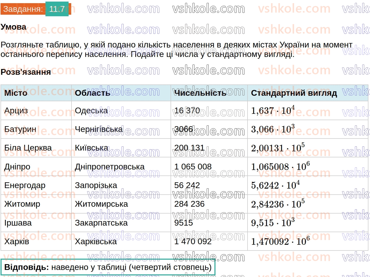The image size is (370, 277).
Task: Select the region cell 'Харківська'
Action: click(96, 242)
